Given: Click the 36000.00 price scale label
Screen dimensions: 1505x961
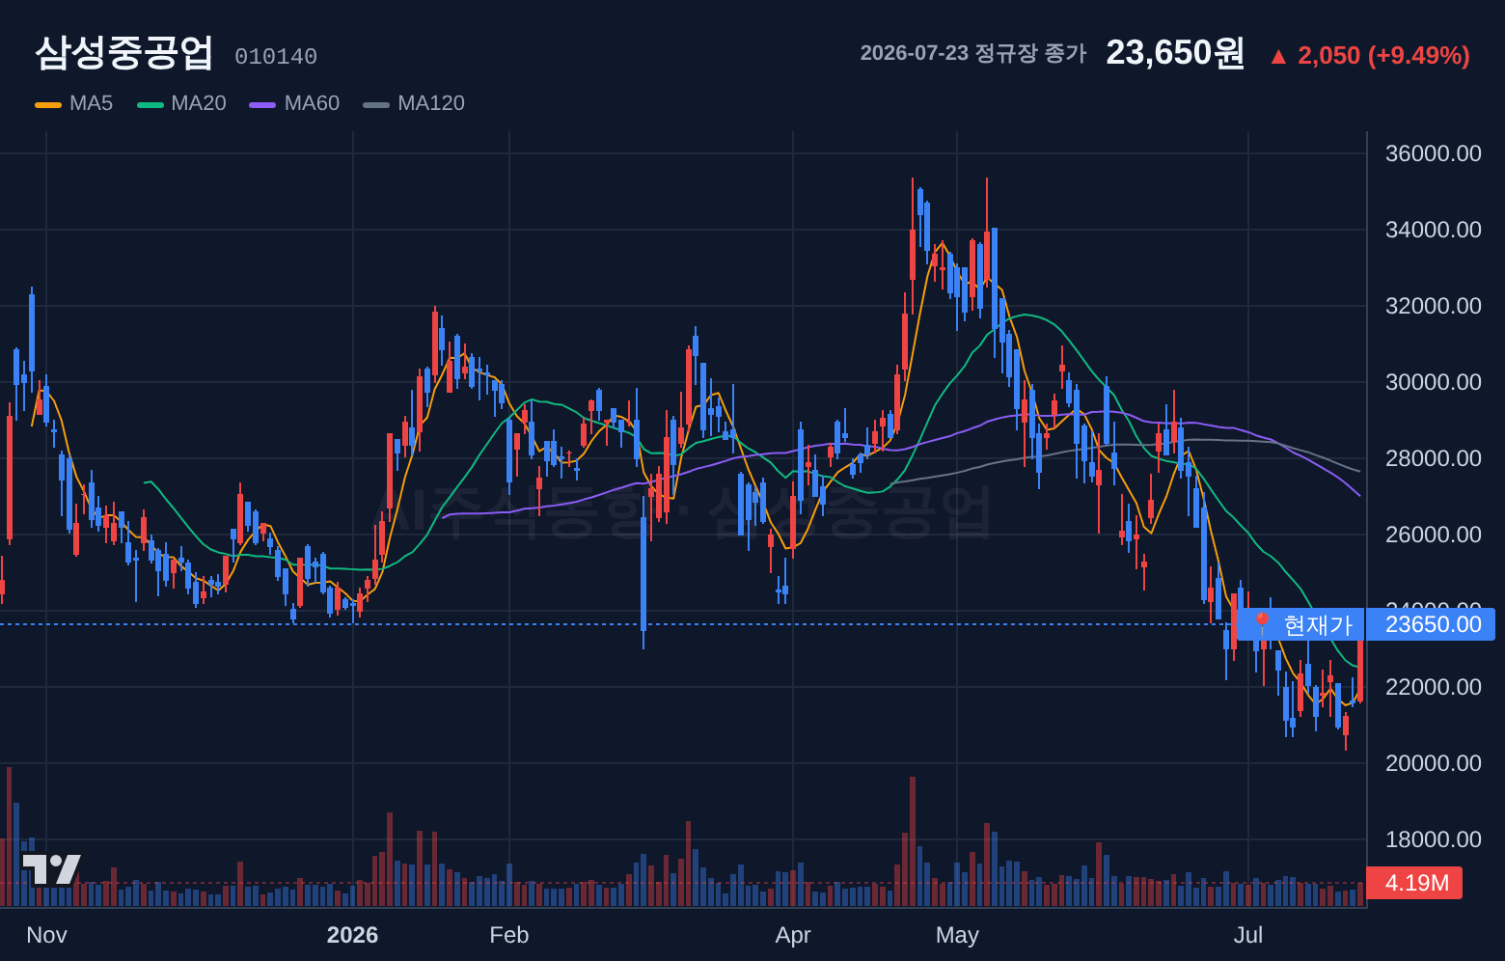Looking at the screenshot, I should (x=1433, y=153).
